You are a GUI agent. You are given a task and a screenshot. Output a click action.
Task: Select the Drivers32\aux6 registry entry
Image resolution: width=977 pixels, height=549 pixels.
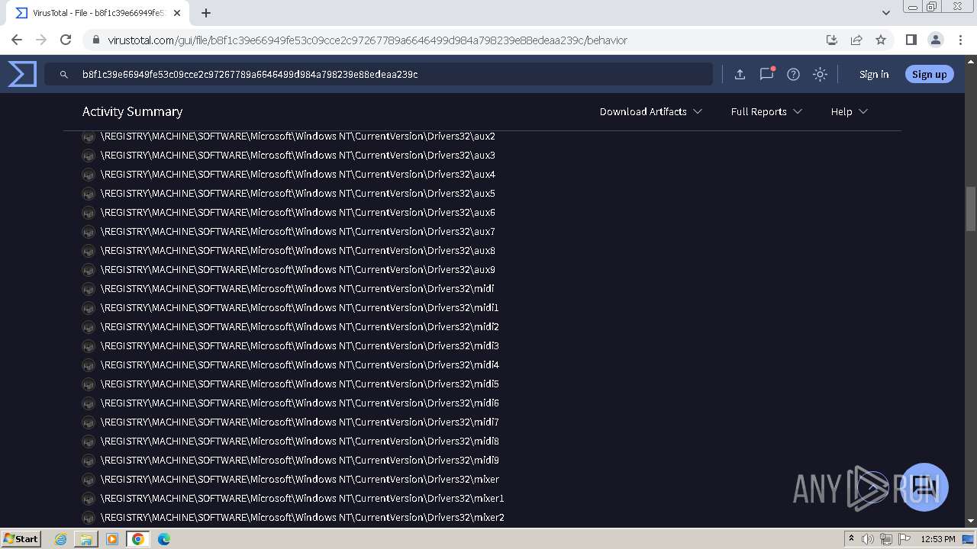click(x=298, y=213)
